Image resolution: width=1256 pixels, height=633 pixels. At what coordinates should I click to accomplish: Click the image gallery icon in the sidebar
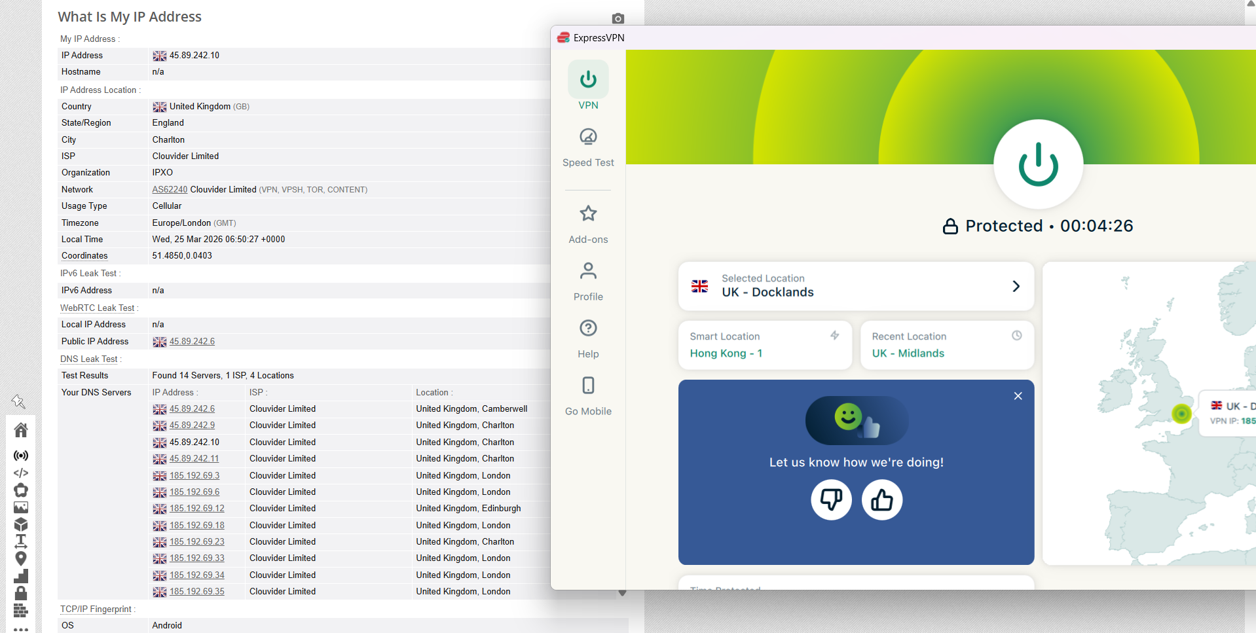click(x=20, y=507)
